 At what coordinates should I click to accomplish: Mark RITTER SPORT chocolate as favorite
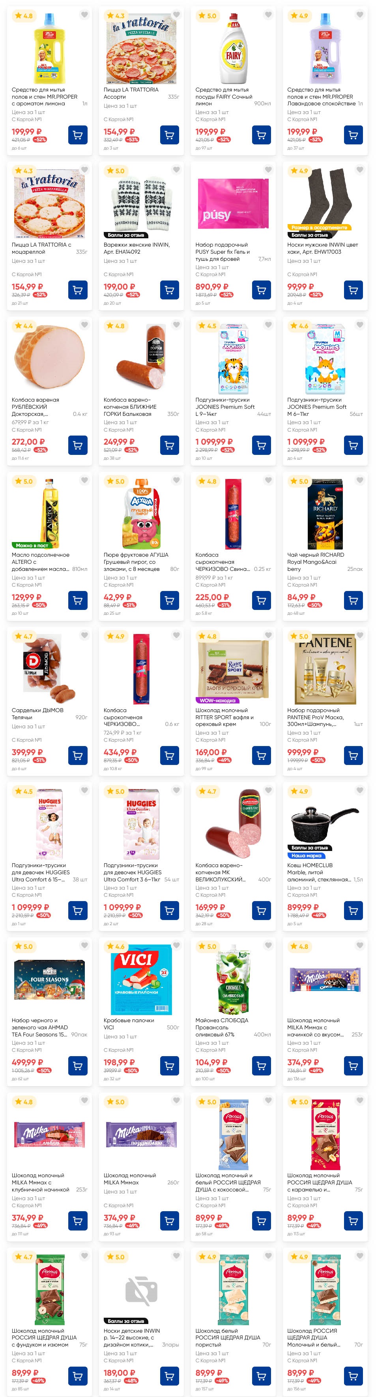click(x=268, y=635)
